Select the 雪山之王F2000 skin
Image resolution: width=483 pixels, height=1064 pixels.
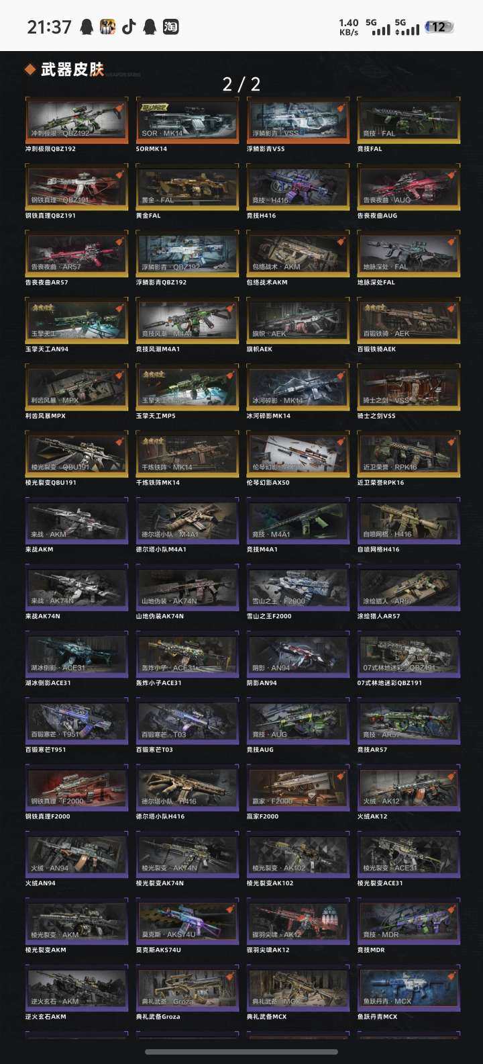tap(297, 586)
